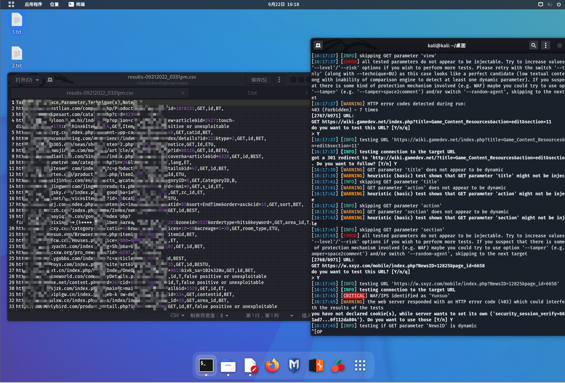Open the CSV language dropdown in status bar
The image size is (565, 383).
177,315
